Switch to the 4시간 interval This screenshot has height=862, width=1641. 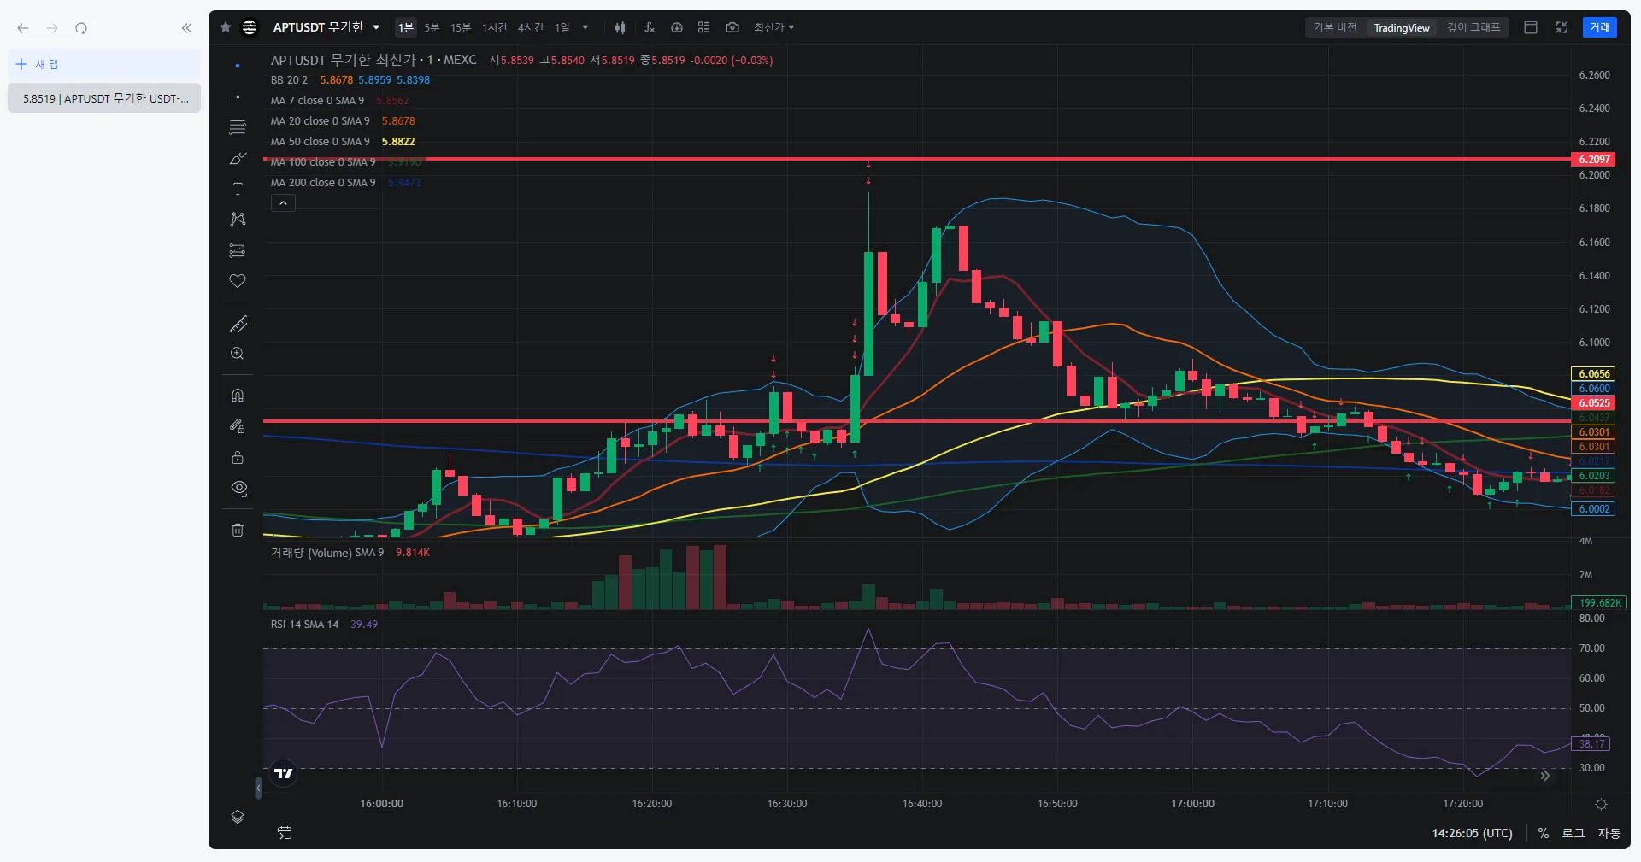(x=531, y=27)
